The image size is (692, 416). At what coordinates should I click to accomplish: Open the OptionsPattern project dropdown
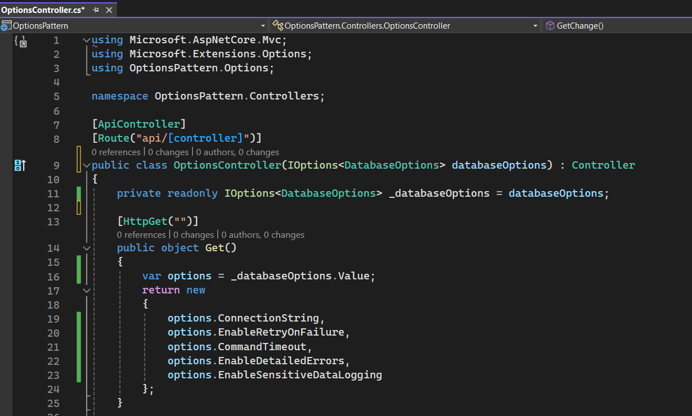coord(263,25)
